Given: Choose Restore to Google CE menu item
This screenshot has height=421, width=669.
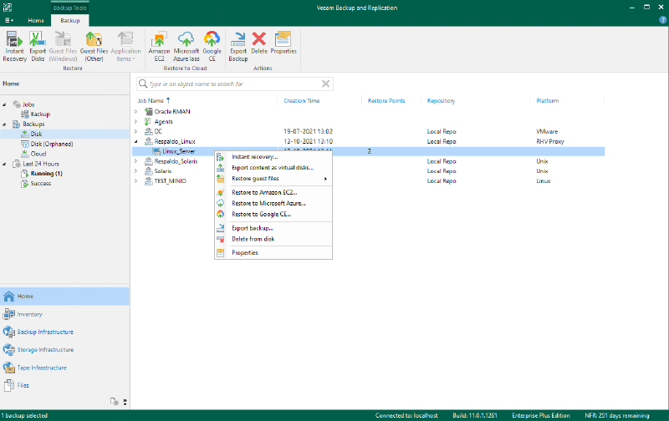Looking at the screenshot, I should [273, 215].
